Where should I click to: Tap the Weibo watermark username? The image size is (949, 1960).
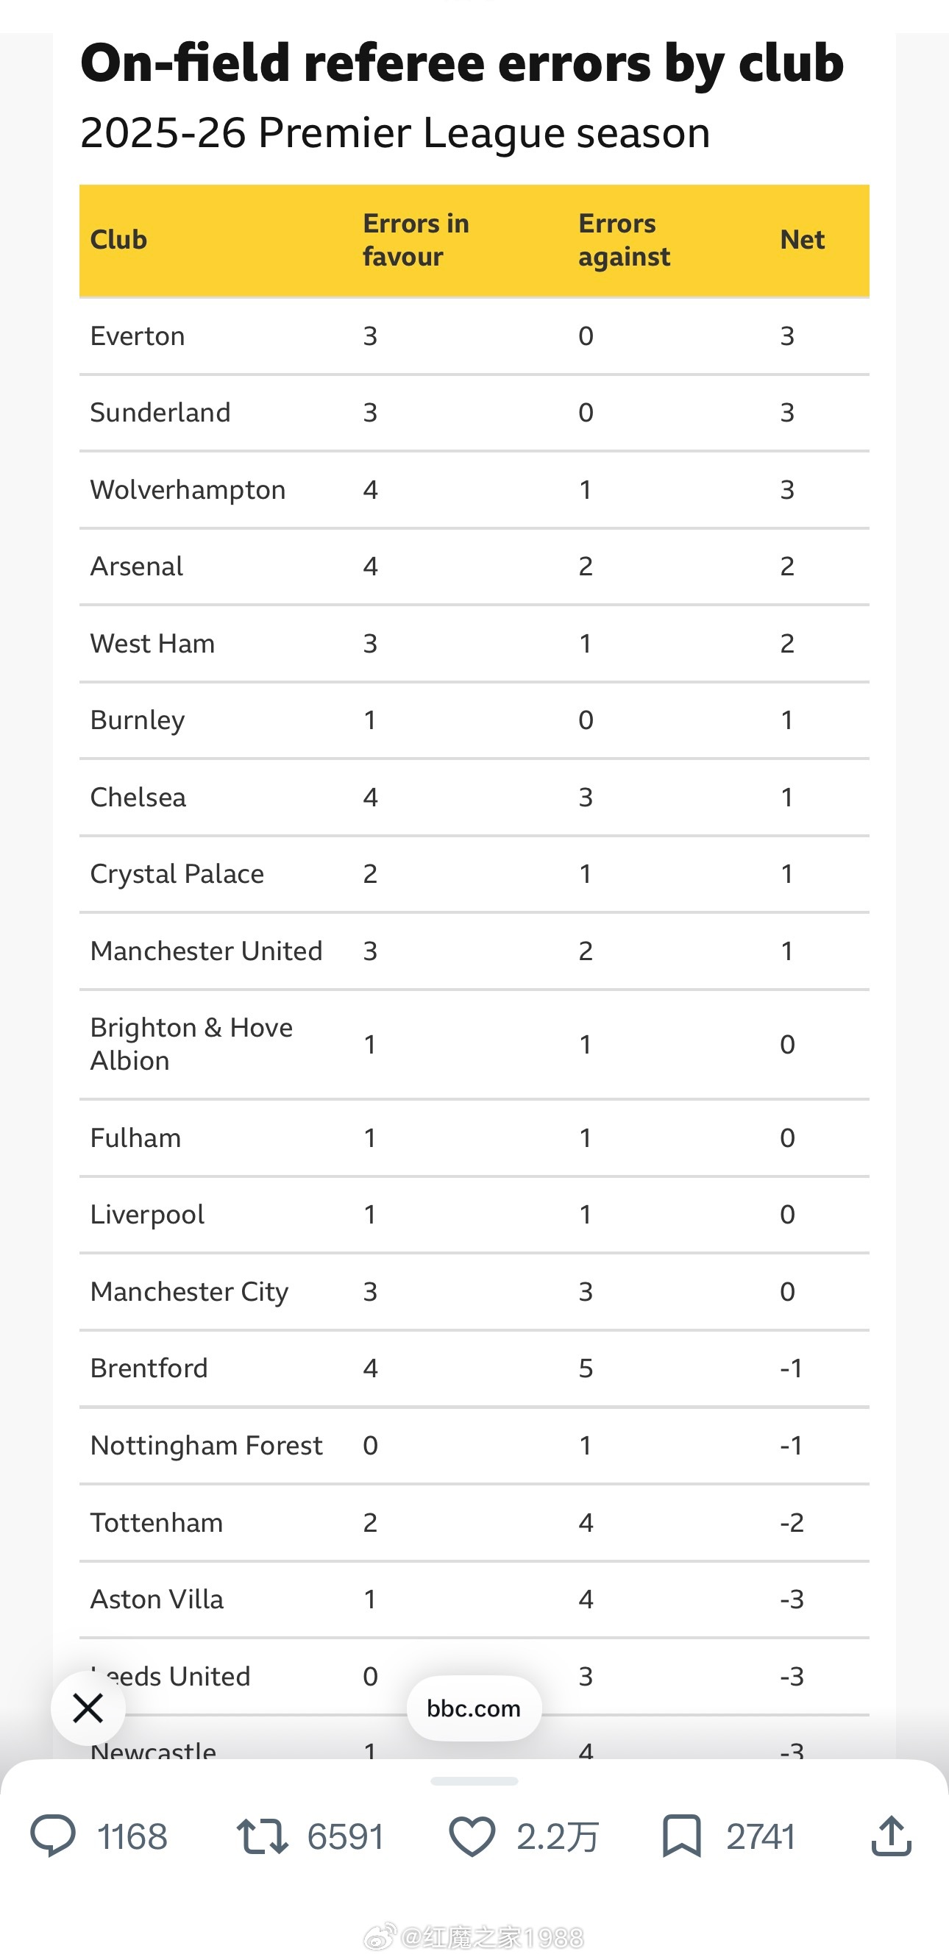491,1936
